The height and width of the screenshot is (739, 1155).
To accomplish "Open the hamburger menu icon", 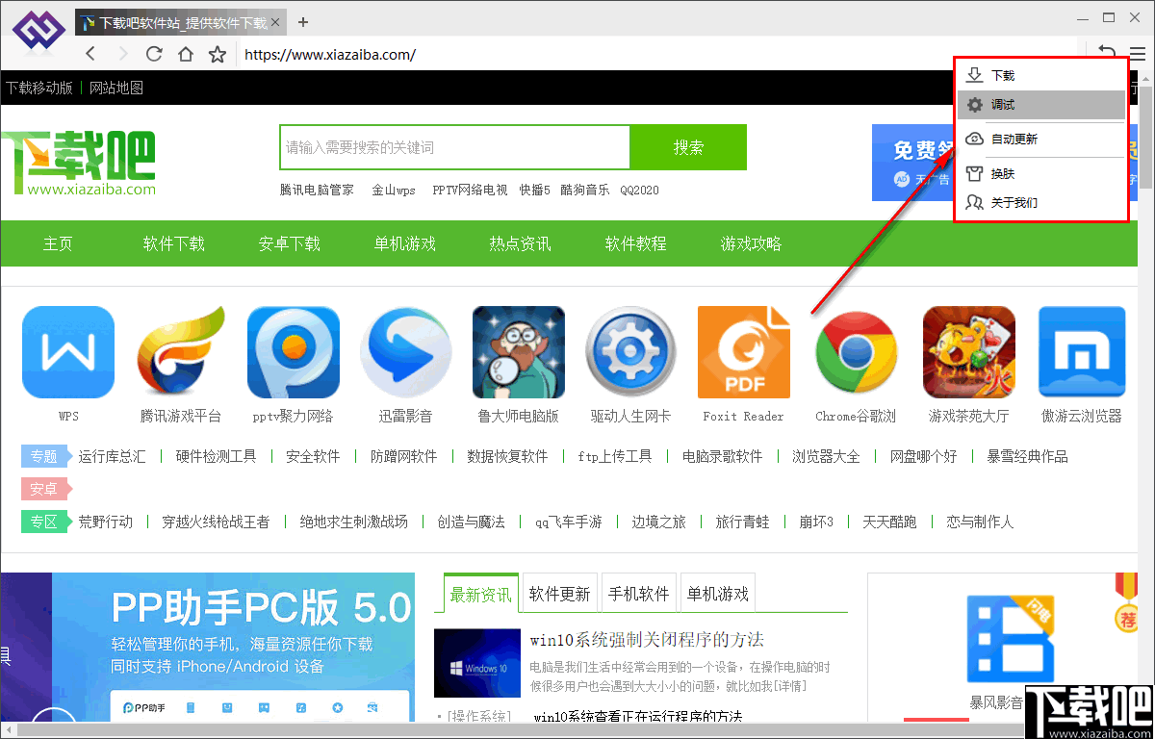I will click(1138, 54).
